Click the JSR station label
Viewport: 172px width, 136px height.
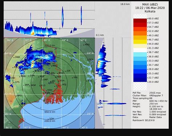[68, 71]
